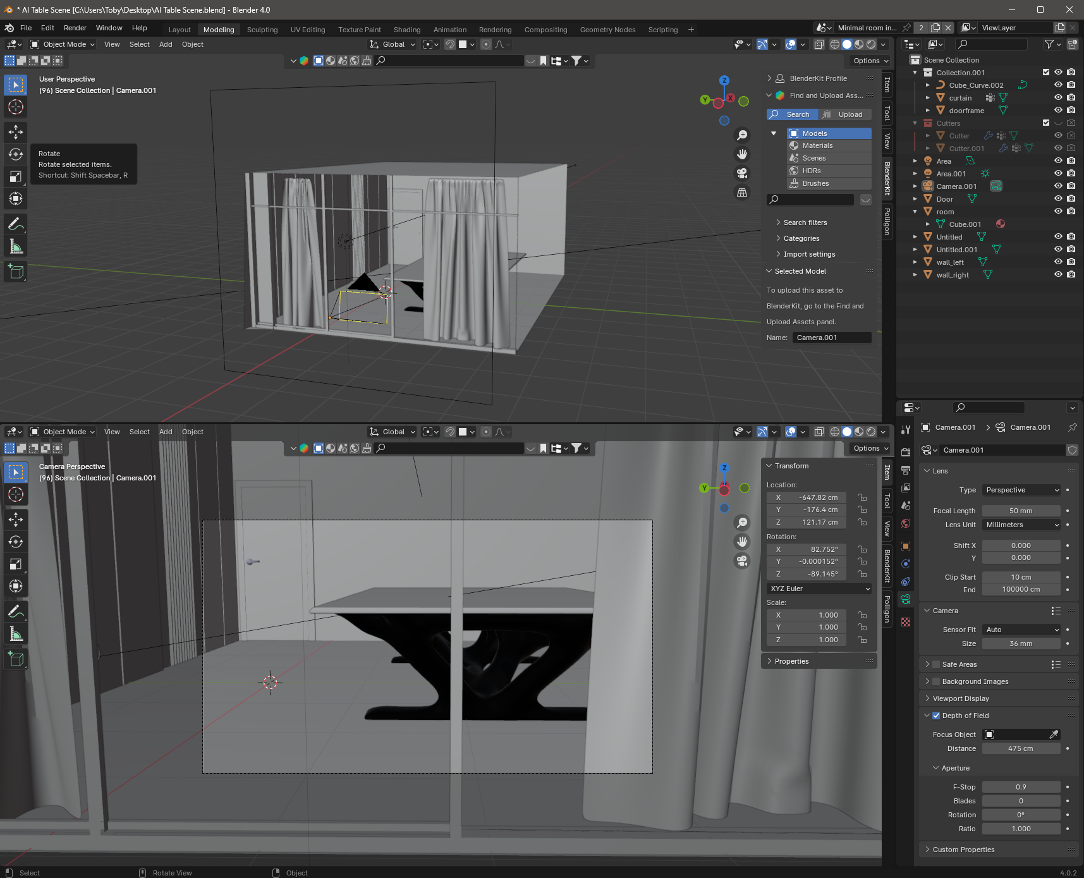This screenshot has height=878, width=1084.
Task: Enable Safe Areas checkbox
Action: coord(936,664)
